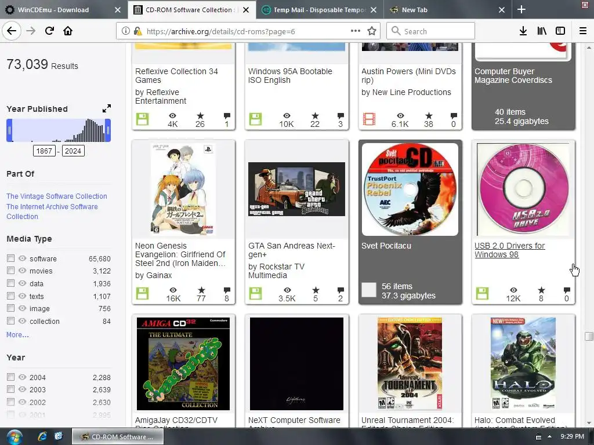Viewport: 594px width, 445px height.
Task: Click the keyboard tray icon
Action: point(538,437)
